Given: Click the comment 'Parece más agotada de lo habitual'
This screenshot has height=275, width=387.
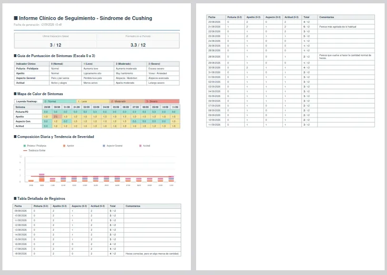Looking at the screenshot, I should 337,27.
